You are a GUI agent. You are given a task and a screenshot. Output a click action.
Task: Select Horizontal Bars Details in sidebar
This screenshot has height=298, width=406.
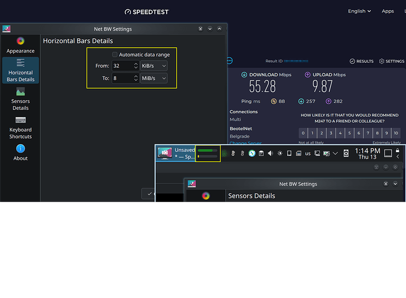(20, 70)
